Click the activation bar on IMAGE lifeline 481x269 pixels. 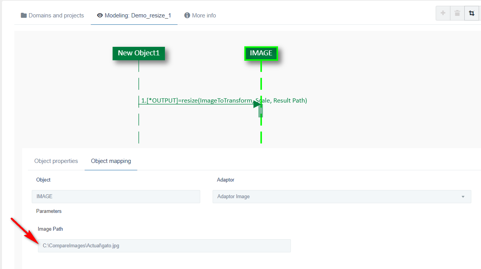tap(261, 111)
